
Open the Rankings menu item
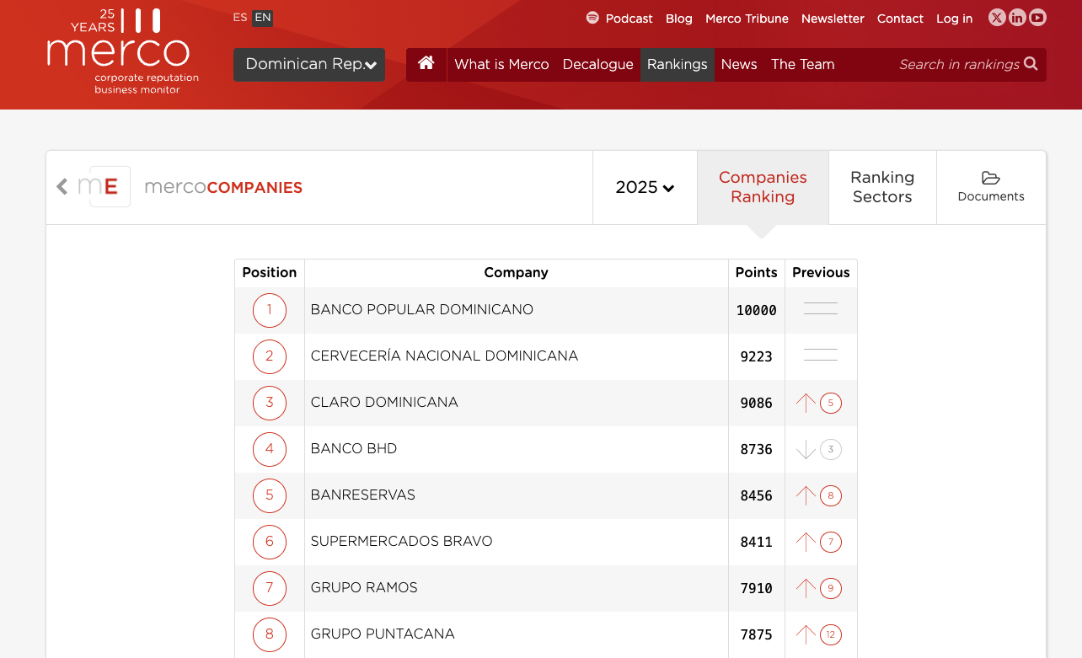point(677,65)
